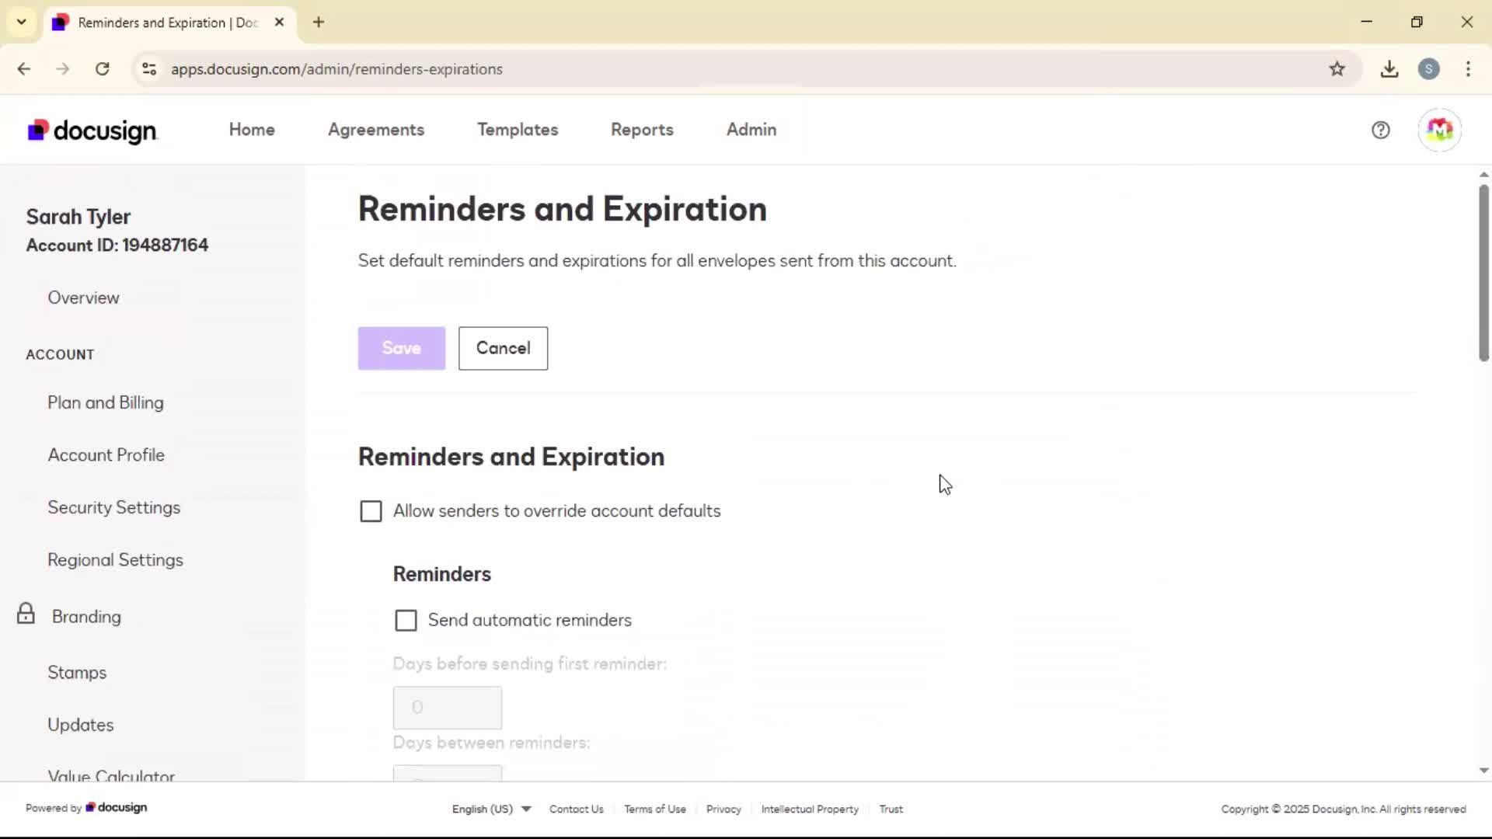
Task: Open Overview in sidebar
Action: click(x=83, y=298)
